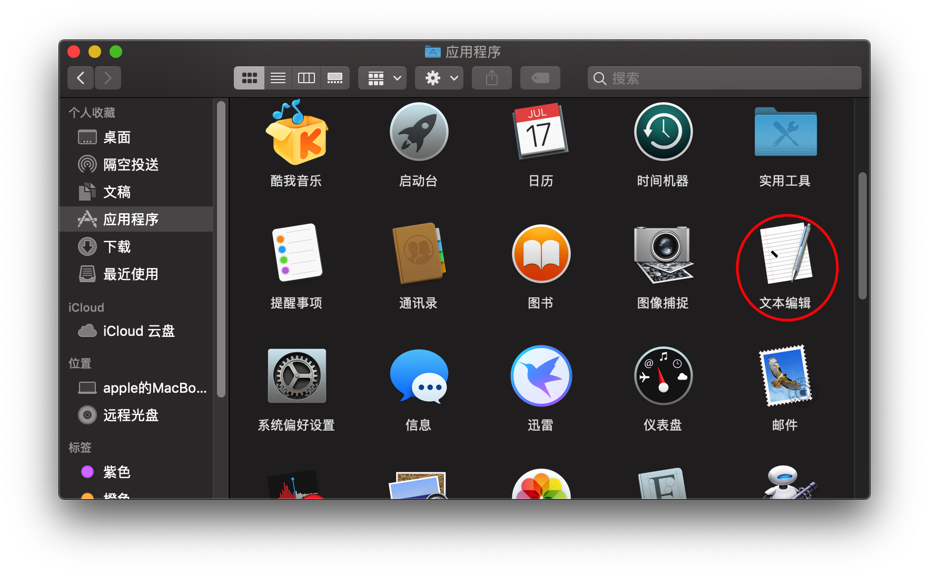Screen dimensions: 929x577
Task: Open the 迅雷 Thunder bird icon
Action: [x=541, y=376]
